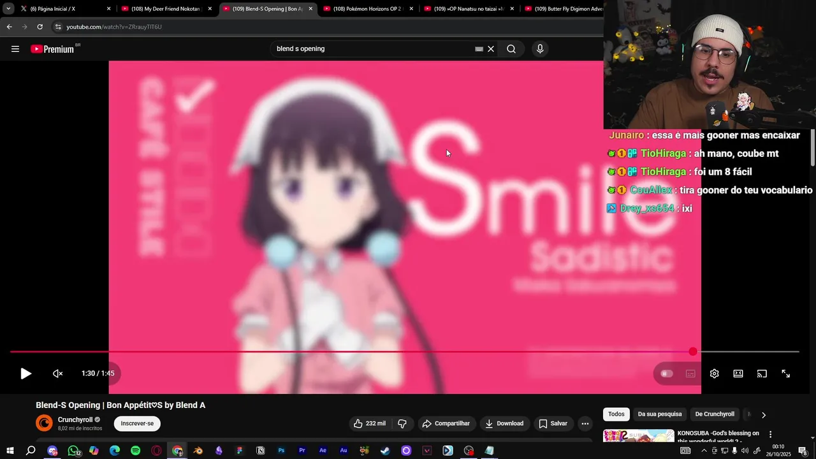Click Inscrever-se subscribe button

[137, 423]
